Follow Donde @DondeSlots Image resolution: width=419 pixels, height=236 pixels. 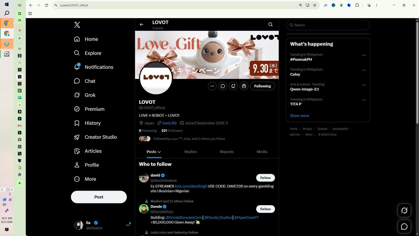coord(265,209)
